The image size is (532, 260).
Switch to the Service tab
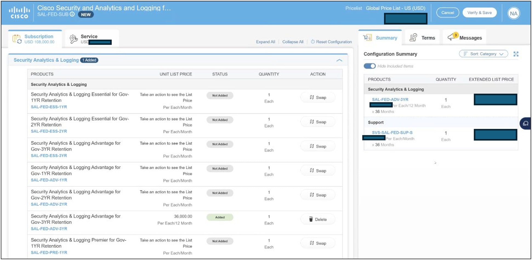(92, 39)
